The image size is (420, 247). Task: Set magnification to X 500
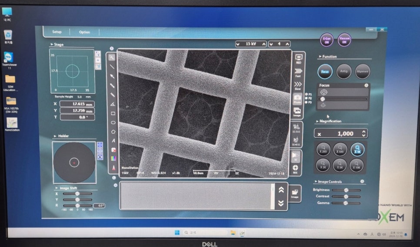click(340, 149)
